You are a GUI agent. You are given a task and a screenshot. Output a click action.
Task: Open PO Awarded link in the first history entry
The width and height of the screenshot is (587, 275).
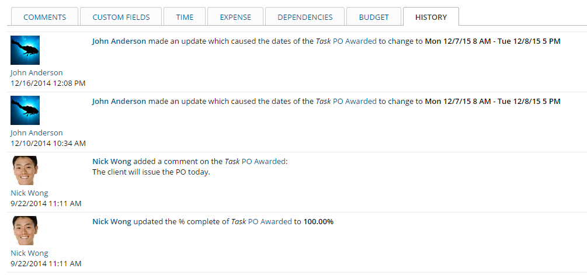[x=355, y=41]
